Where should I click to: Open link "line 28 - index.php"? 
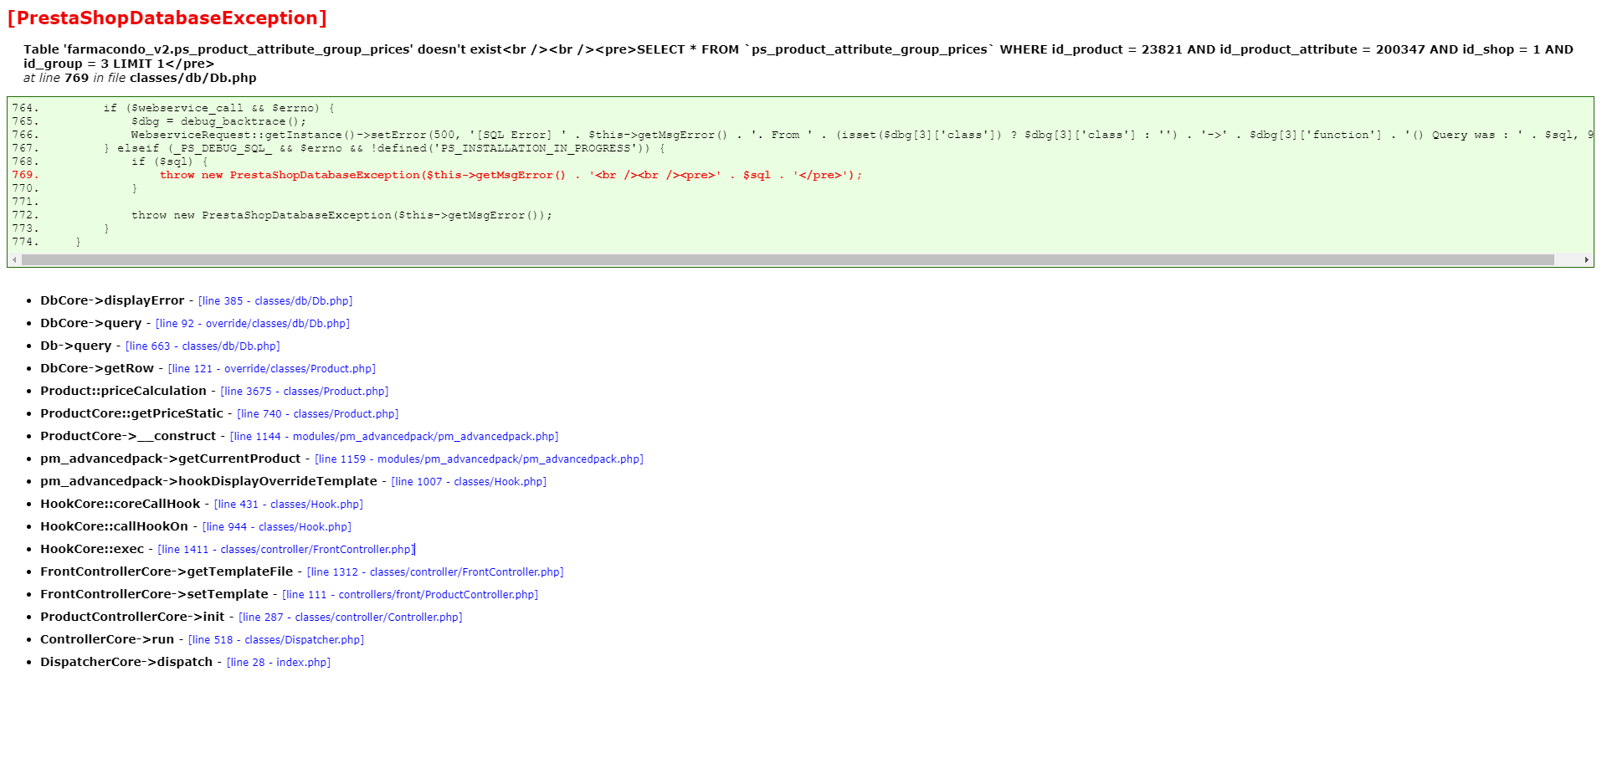click(279, 663)
